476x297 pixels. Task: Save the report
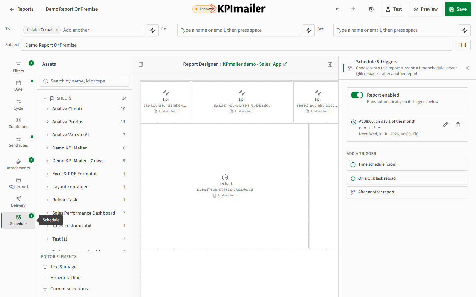pyautogui.click(x=458, y=9)
